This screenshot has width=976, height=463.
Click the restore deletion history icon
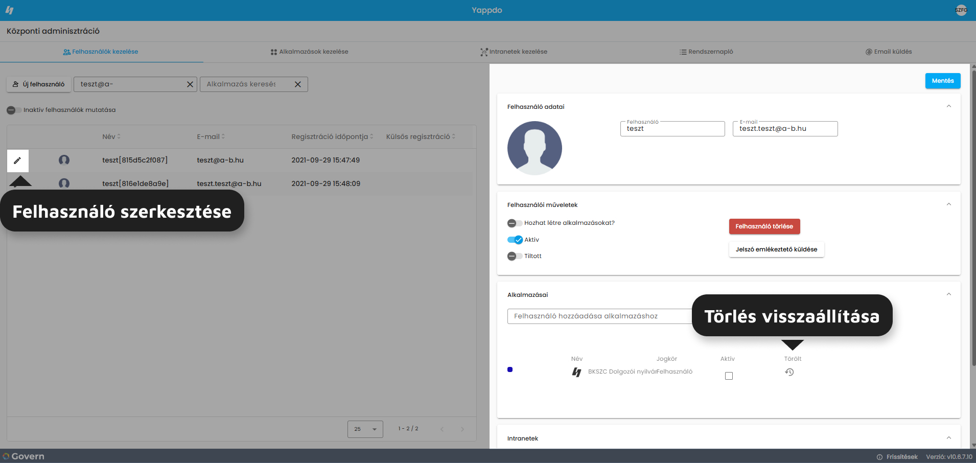[789, 372]
